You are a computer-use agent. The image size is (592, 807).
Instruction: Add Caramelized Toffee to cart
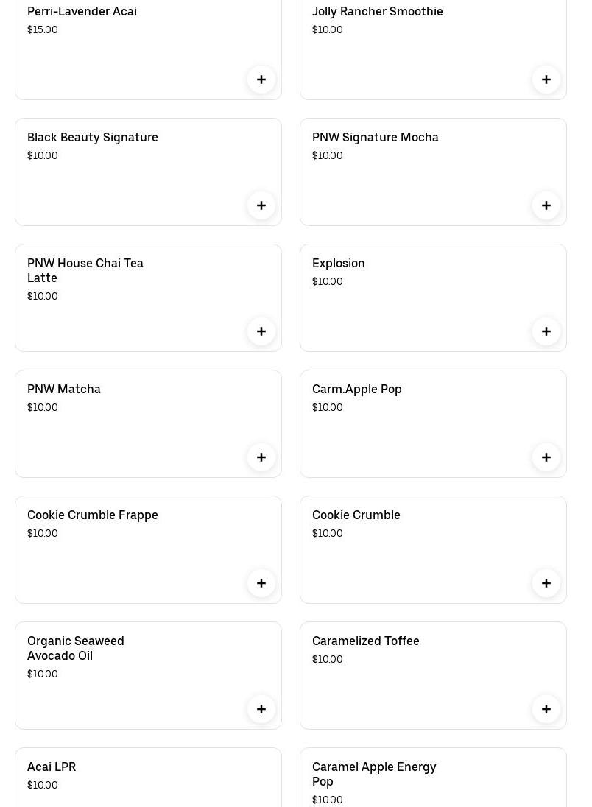pyautogui.click(x=546, y=709)
